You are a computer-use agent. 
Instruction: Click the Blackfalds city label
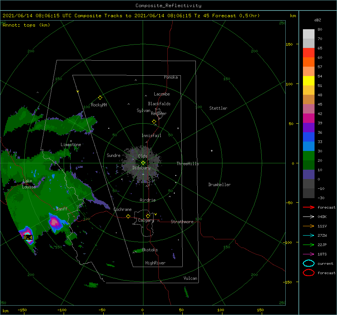[x=159, y=104]
